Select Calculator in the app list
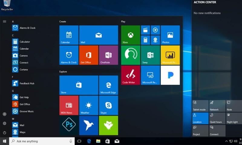The height and width of the screenshot is (145, 242). (25, 42)
